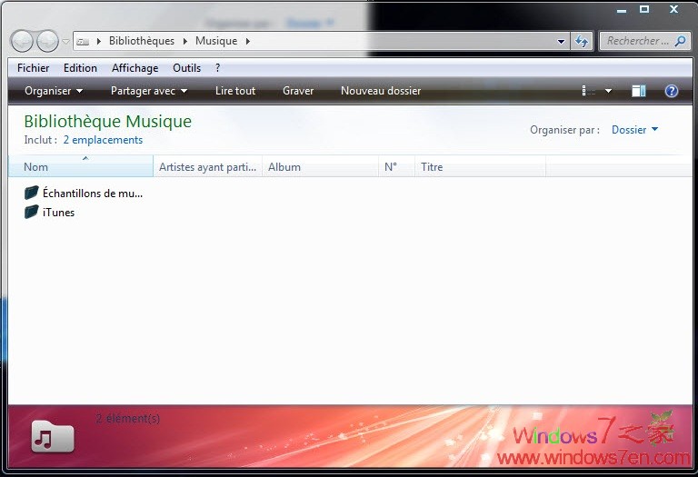This screenshot has width=698, height=477.
Task: Open the address bar history dropdown
Action: point(561,42)
